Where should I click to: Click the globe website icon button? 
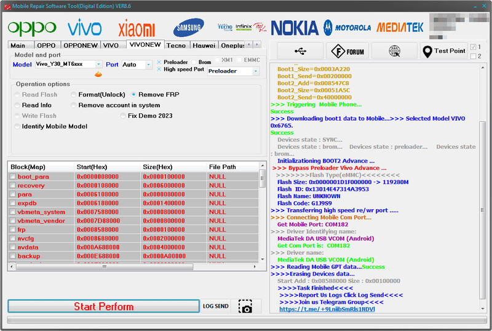pos(394,51)
